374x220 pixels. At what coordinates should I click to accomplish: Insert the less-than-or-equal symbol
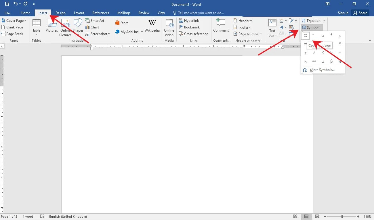tap(323, 53)
